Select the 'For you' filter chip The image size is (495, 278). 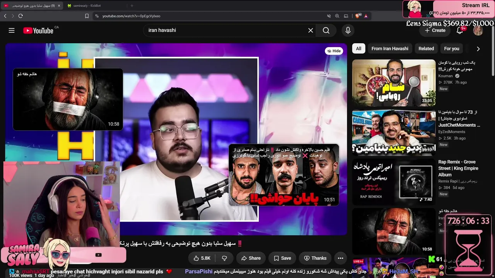[x=452, y=49]
